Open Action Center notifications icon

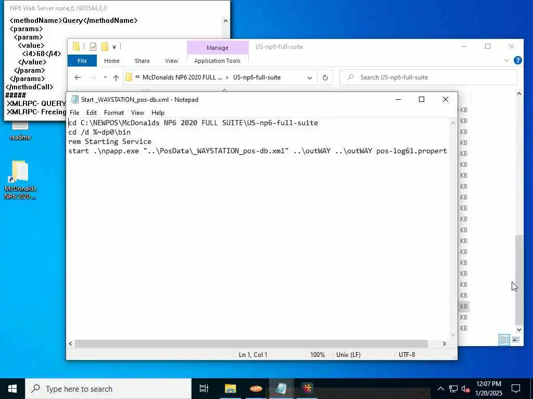[516, 389]
